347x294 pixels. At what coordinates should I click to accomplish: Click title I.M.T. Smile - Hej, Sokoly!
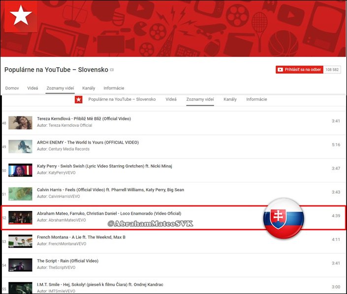[100, 285]
